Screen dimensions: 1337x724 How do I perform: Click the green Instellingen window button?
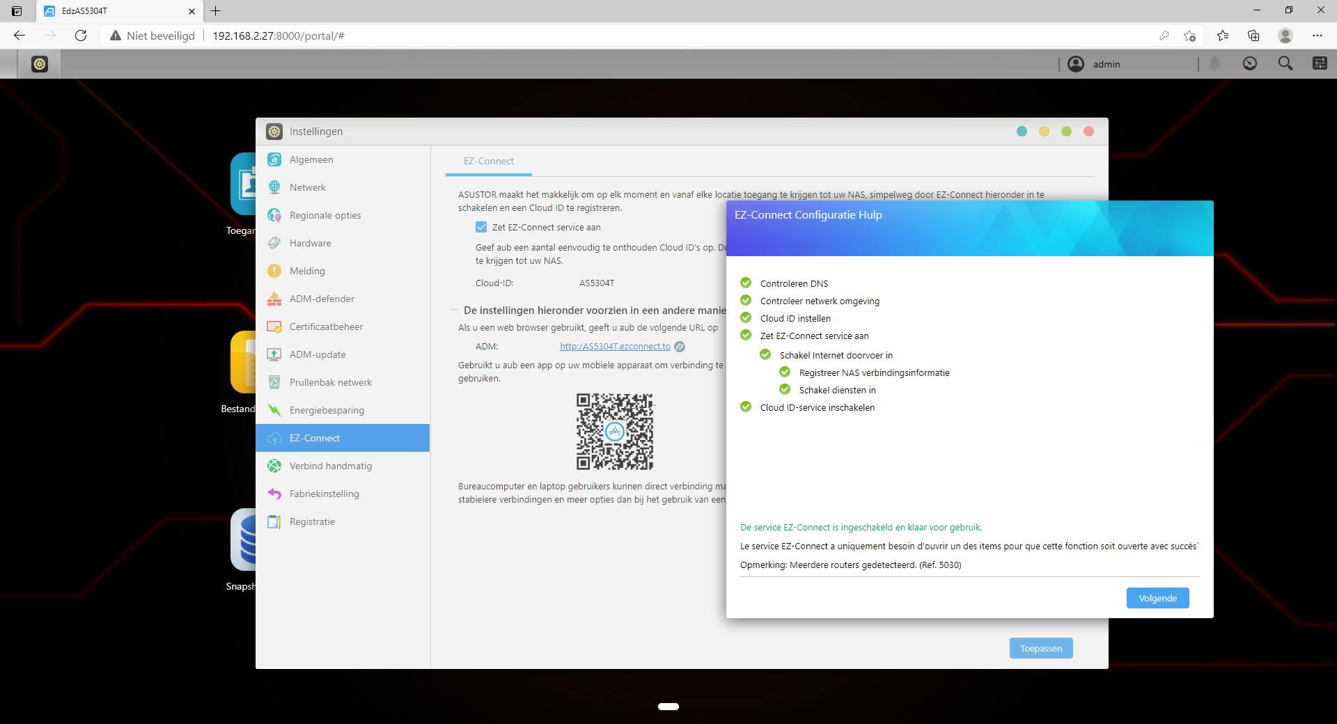coord(1066,131)
